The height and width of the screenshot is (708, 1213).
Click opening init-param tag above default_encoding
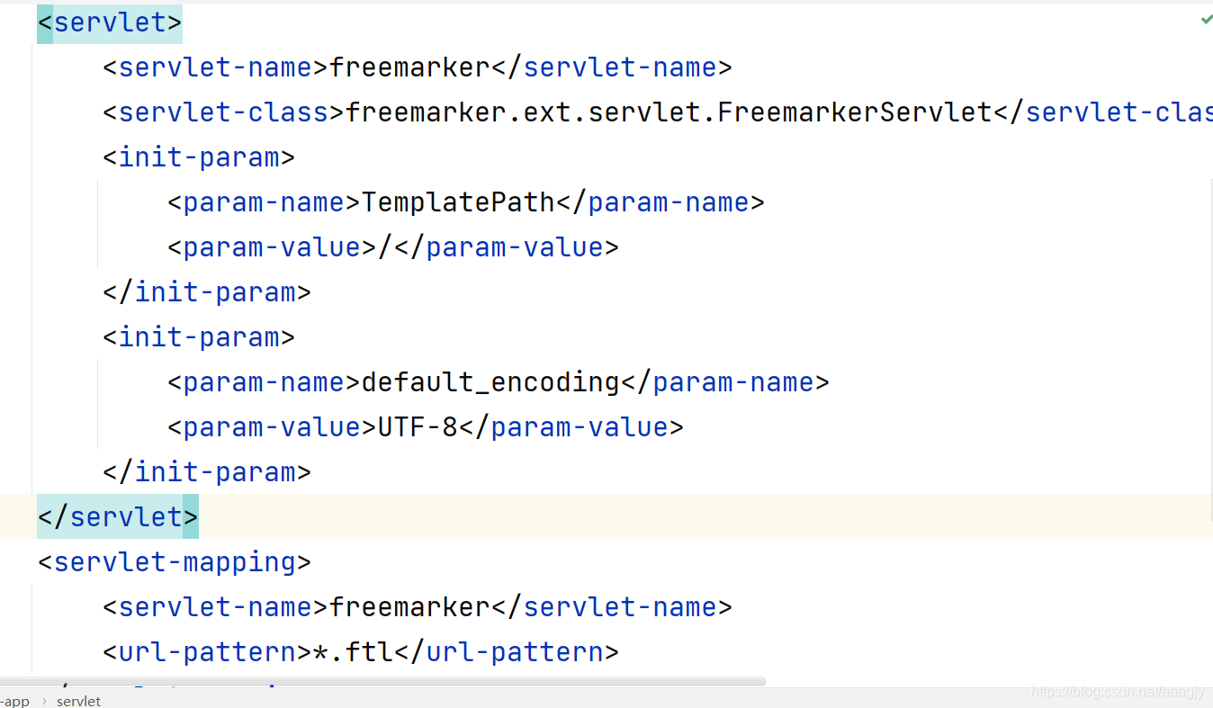tap(199, 337)
